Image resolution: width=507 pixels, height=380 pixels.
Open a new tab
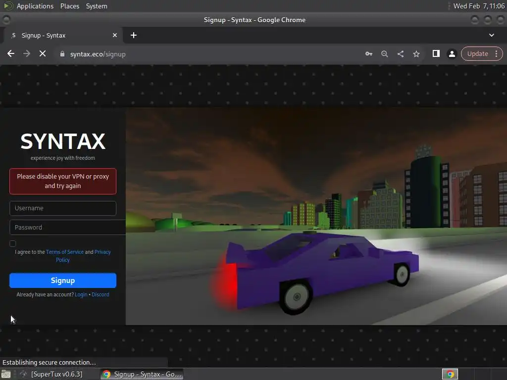134,35
